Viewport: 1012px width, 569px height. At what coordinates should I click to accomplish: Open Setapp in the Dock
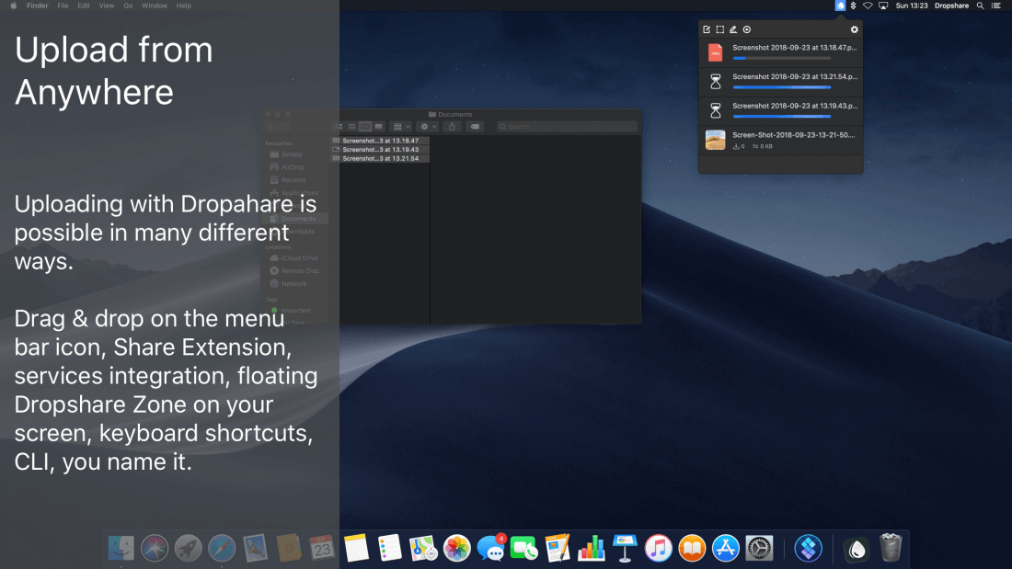[x=808, y=549]
